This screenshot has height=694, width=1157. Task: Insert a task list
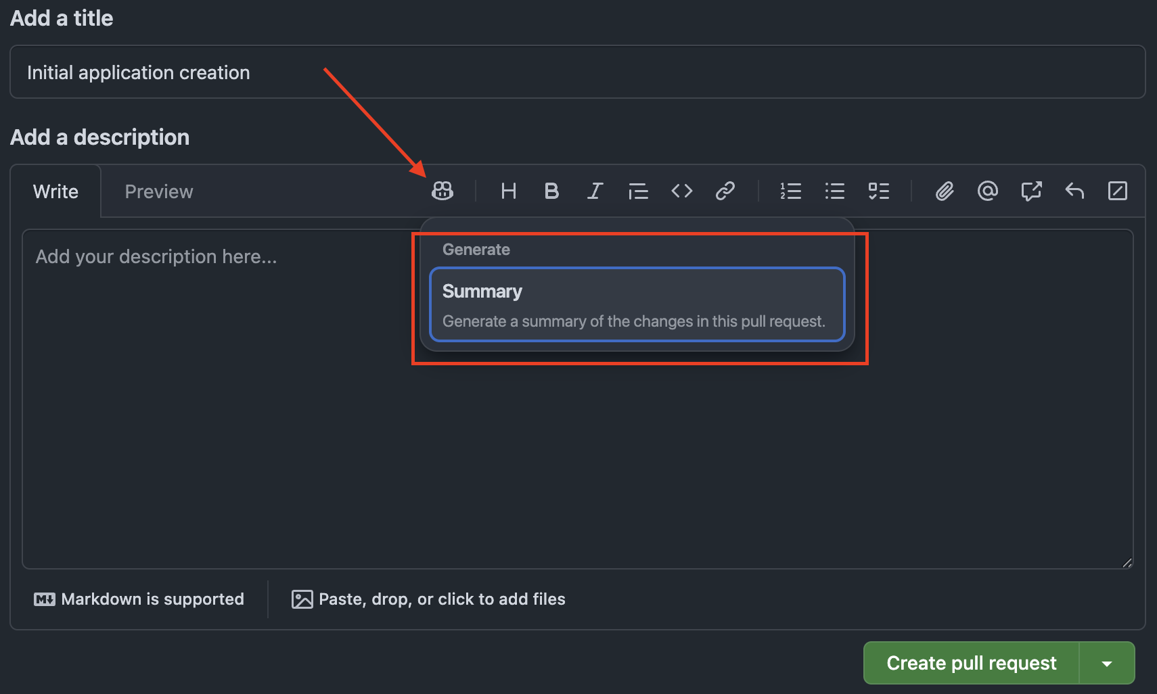click(x=878, y=191)
